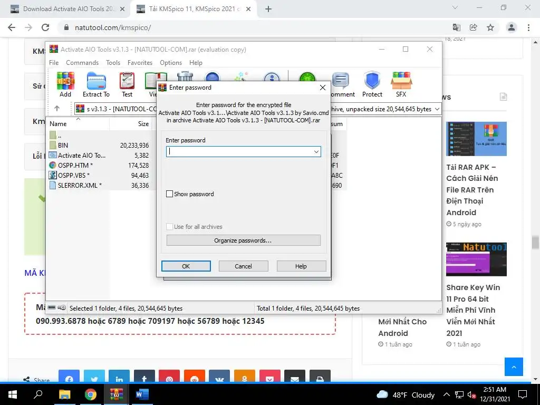Image resolution: width=540 pixels, height=405 pixels.
Task: Click the Word icon in the taskbar
Action: click(x=142, y=394)
